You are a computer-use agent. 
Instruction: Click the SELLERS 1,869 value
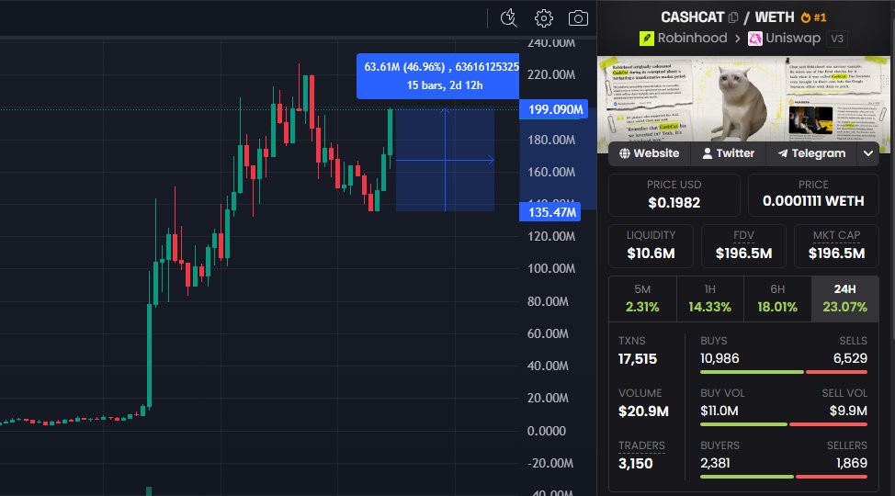(852, 463)
